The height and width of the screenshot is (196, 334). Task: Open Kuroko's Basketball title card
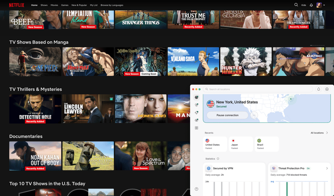click(298, 61)
